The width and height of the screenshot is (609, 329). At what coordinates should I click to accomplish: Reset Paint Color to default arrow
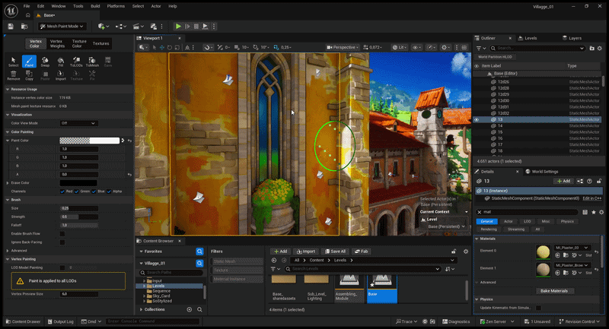(x=129, y=141)
